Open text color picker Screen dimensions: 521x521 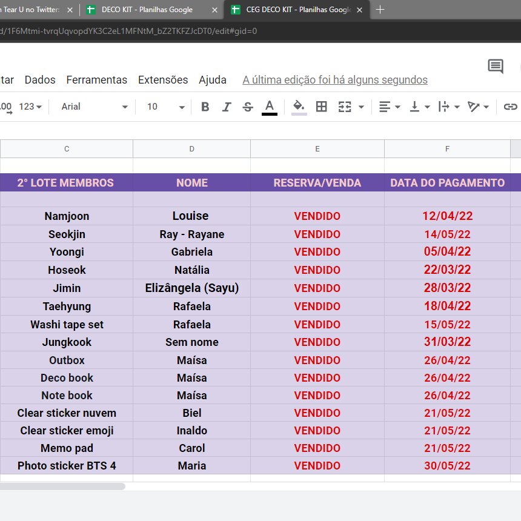tap(269, 107)
